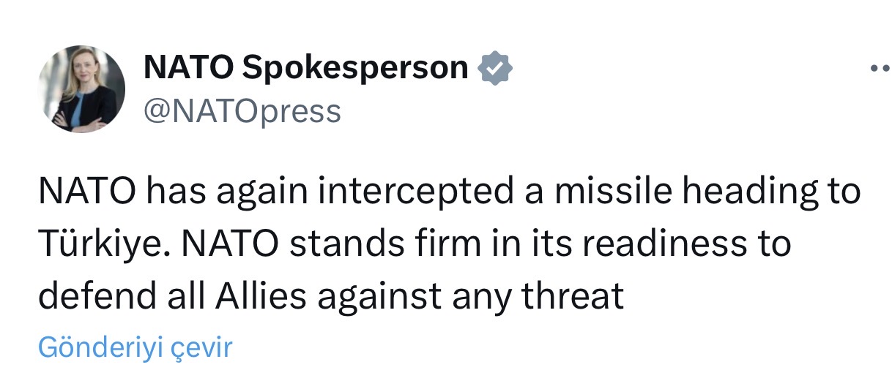Viewport: 892px width, 381px height.
Task: Open the @NATOpress handle link
Action: coord(242,112)
